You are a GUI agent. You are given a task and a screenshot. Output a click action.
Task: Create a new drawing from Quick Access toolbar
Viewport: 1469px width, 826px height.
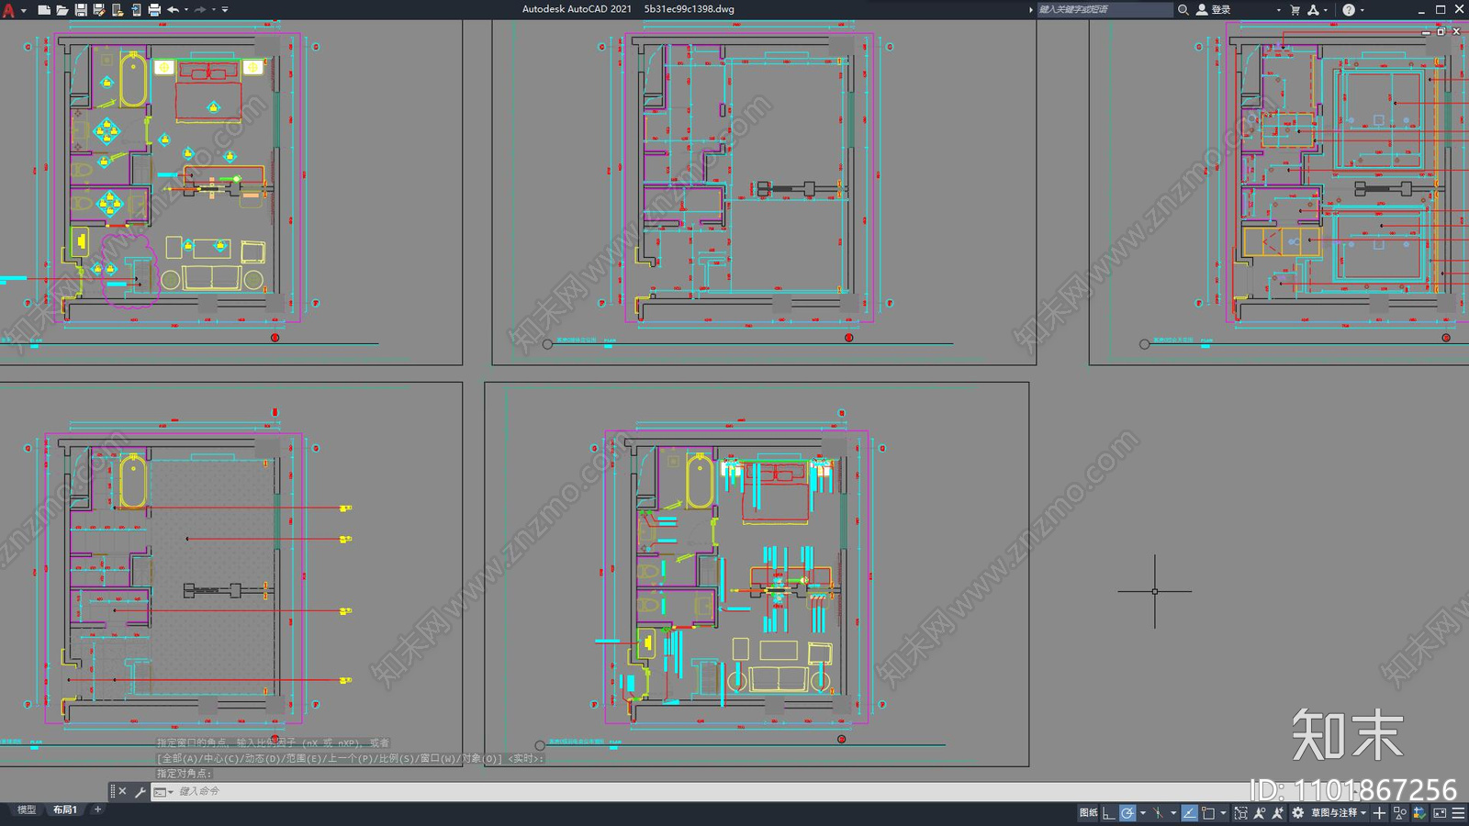44,10
